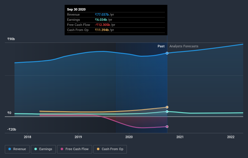Click the ₹11.394b cash from op value
This screenshot has width=248, height=158.
point(102,30)
